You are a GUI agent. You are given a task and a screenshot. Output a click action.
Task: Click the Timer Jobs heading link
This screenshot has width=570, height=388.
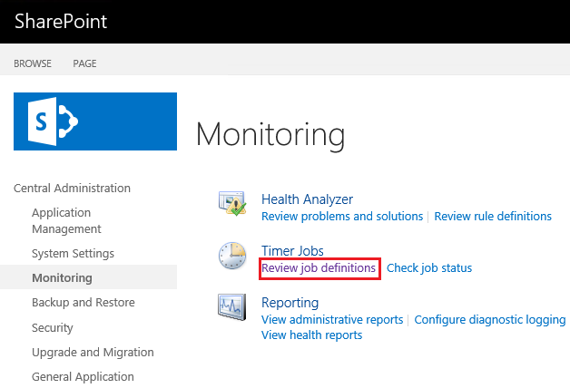(292, 251)
